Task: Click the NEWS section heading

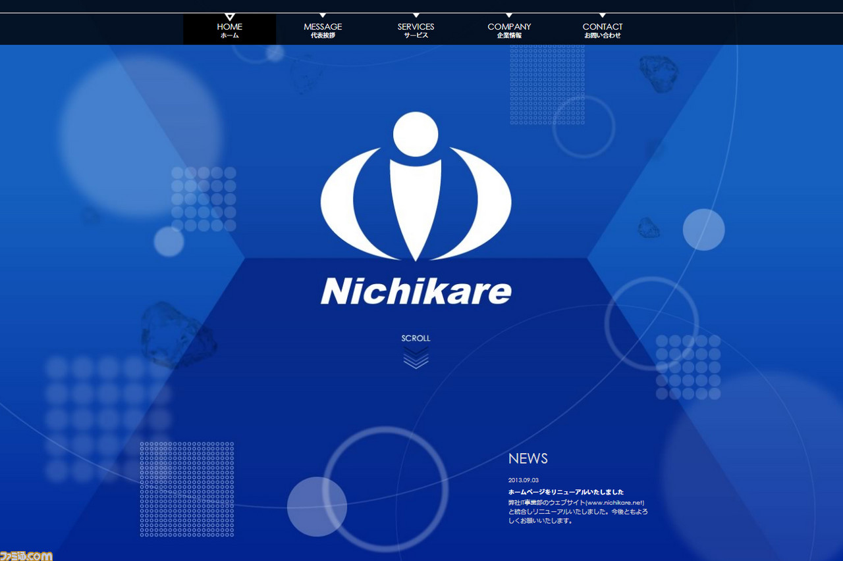Action: [528, 458]
